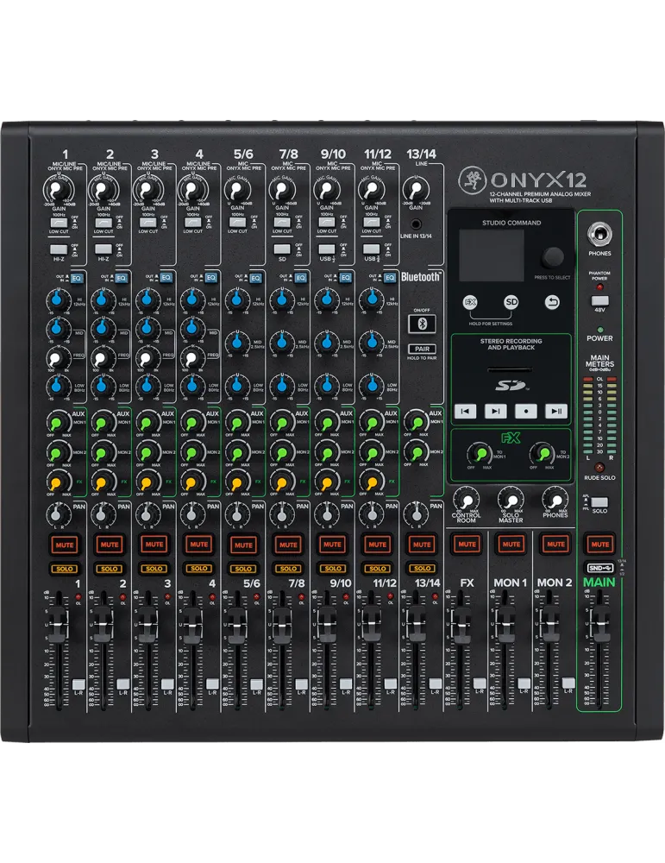Screen dimensions: 665x863
Task: Click channel 4 FREQ sweep knob
Action: pos(191,359)
